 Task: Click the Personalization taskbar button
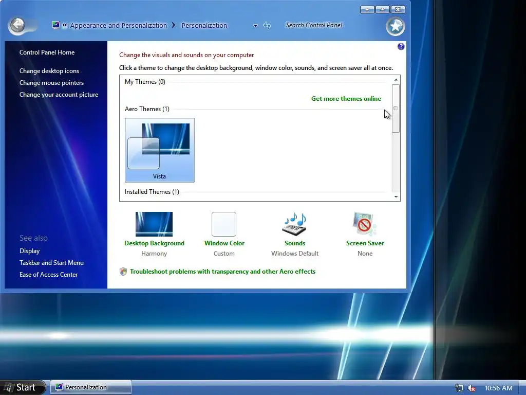click(90, 387)
